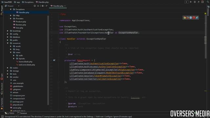
Task: Select .gitignore in project tree
Action: click(x=17, y=89)
